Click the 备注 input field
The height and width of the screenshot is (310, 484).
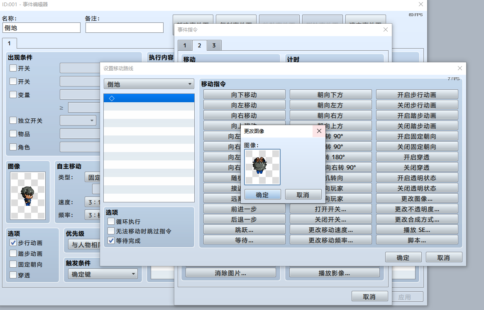[x=125, y=28]
